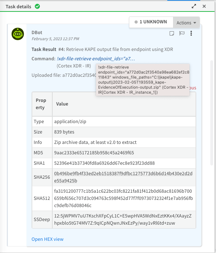Flag the DBot entry as evidence
Screen dimensions: 216x253
tap(182, 33)
